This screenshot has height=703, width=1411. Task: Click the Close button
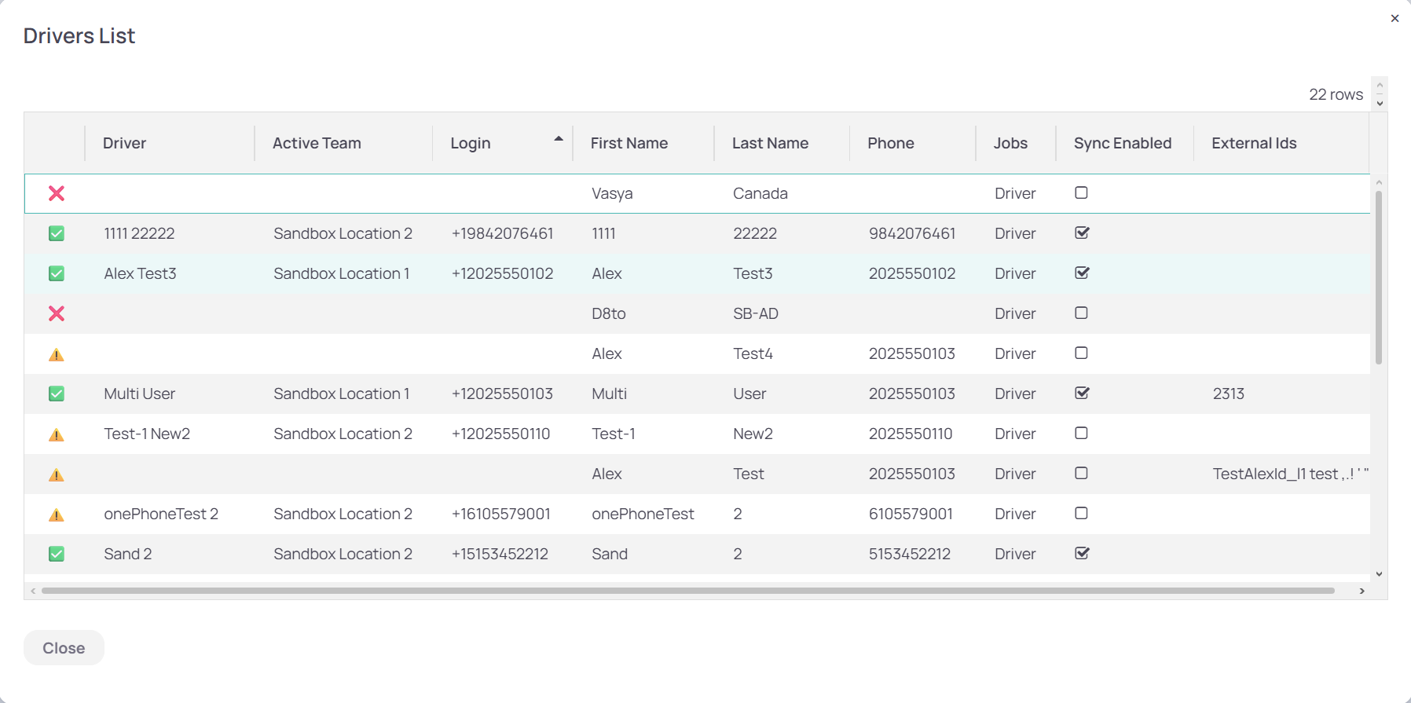click(64, 648)
